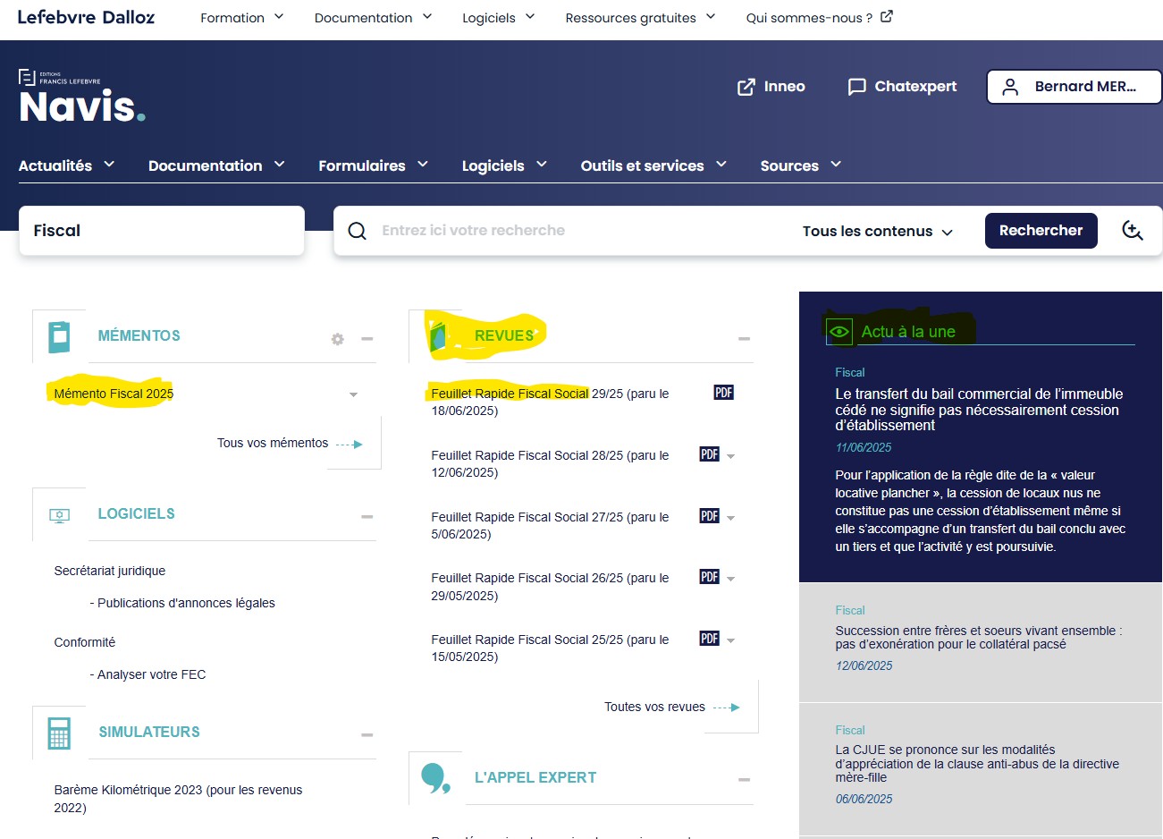The image size is (1163, 839).
Task: Open Publications d'annonces légales
Action: point(186,603)
